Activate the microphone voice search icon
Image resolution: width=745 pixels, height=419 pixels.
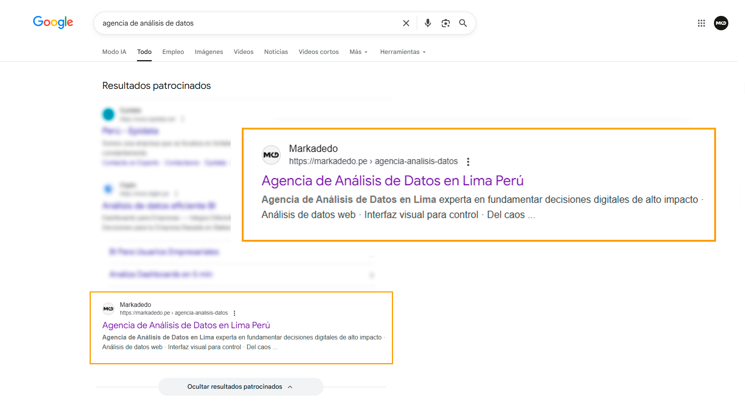tap(428, 23)
